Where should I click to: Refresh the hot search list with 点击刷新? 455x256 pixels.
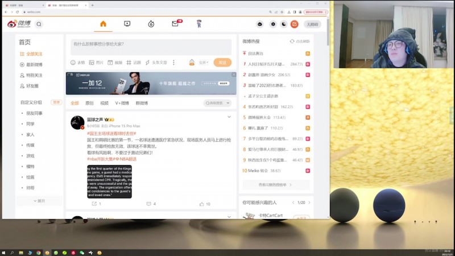pyautogui.click(x=300, y=42)
